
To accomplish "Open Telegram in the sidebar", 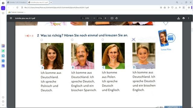I will point(3,56).
